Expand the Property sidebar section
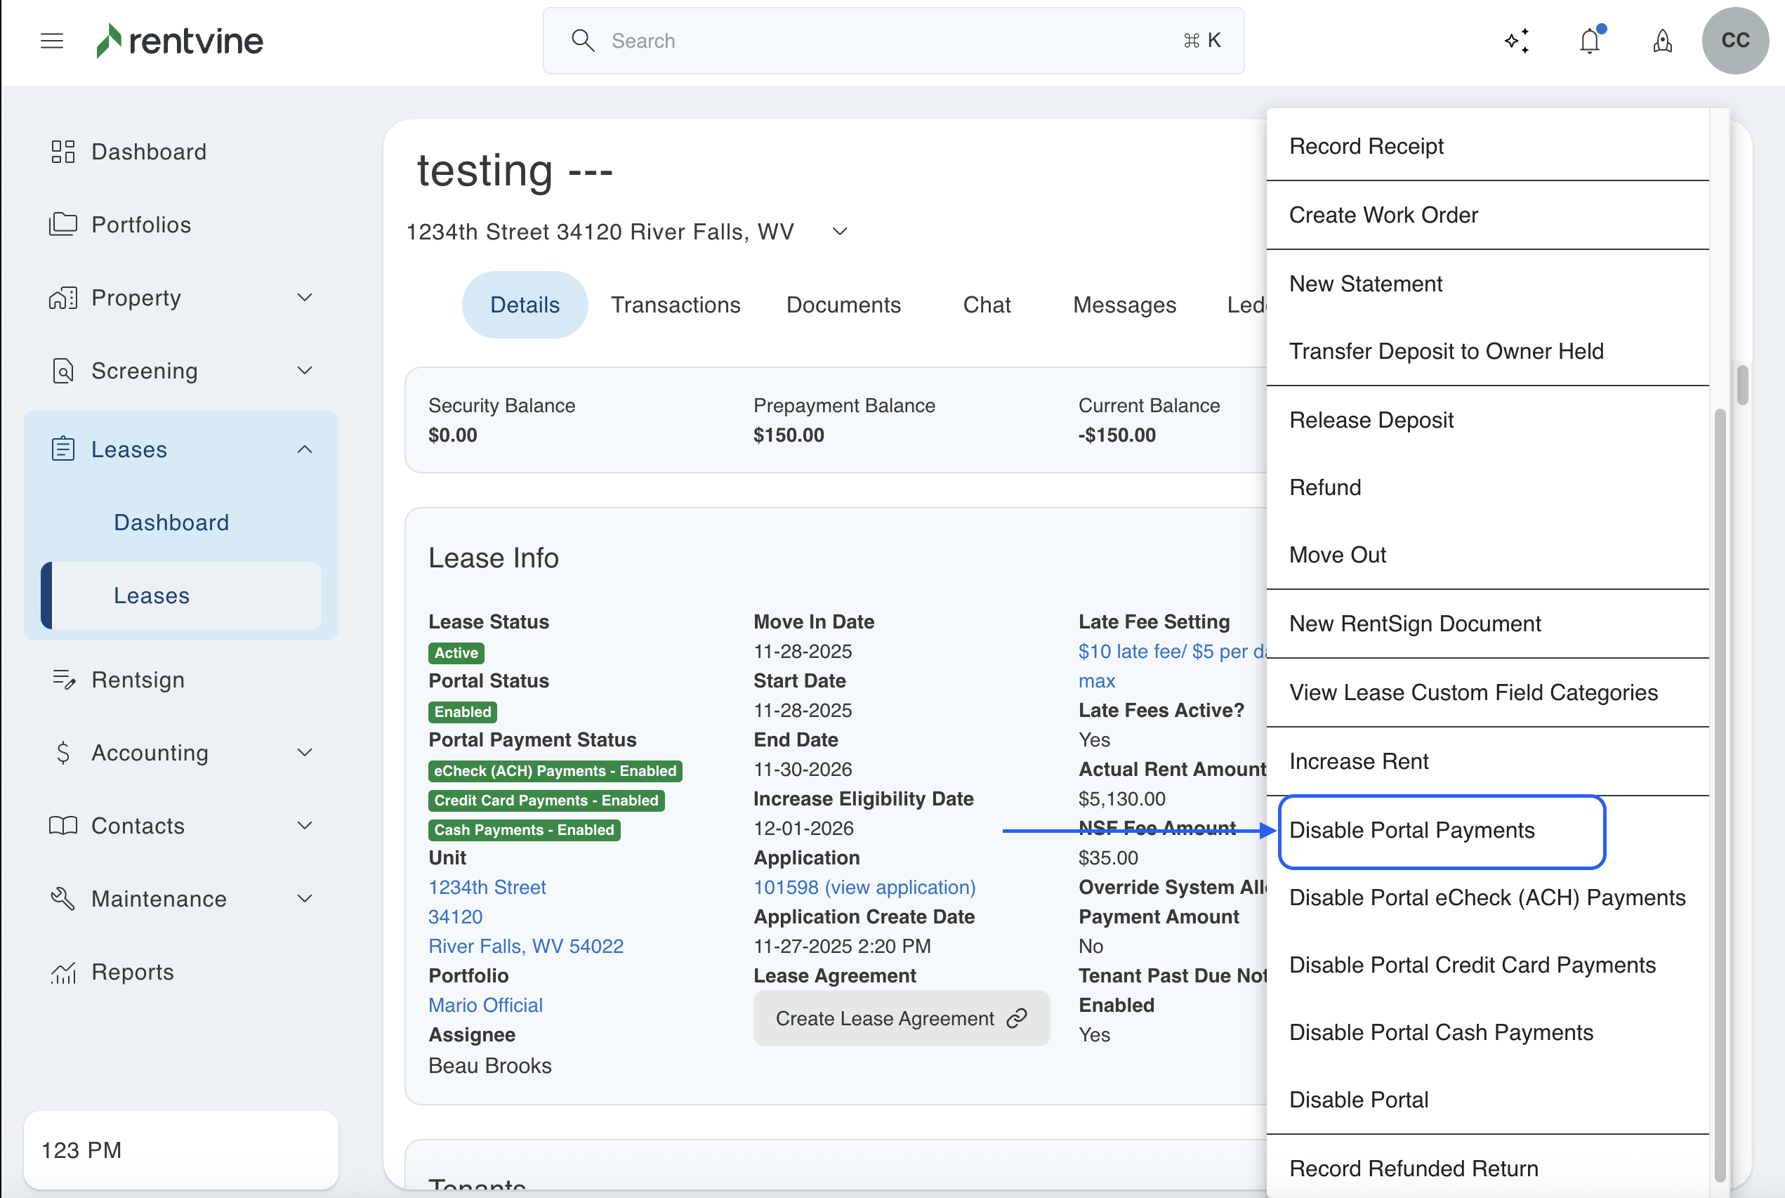This screenshot has height=1198, width=1785. click(305, 297)
